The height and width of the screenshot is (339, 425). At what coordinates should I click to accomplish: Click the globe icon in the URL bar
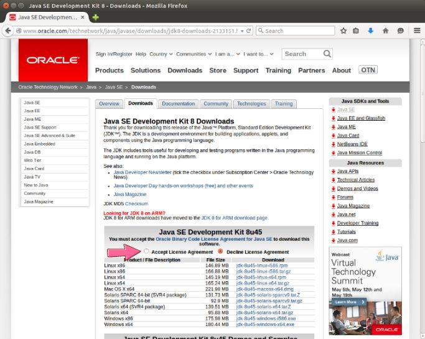pyautogui.click(x=19, y=31)
